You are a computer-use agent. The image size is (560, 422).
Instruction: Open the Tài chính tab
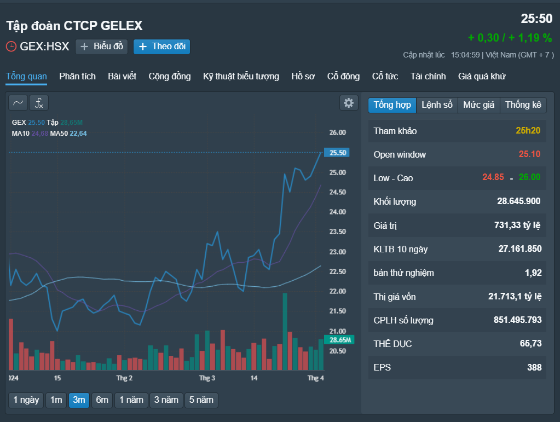tap(428, 77)
